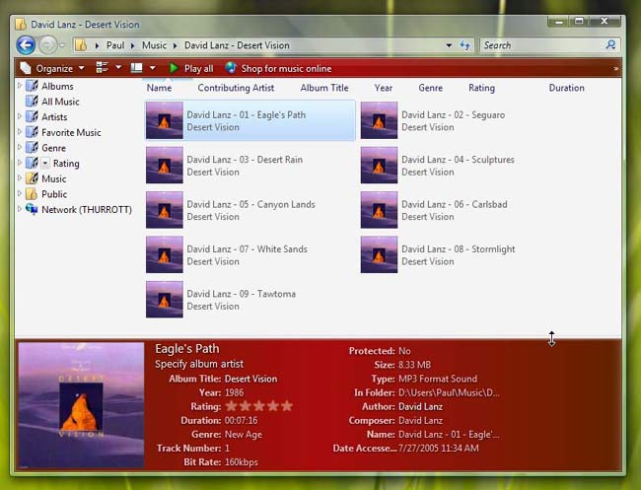
Task: Set rating to five stars in details pane
Action: point(287,405)
